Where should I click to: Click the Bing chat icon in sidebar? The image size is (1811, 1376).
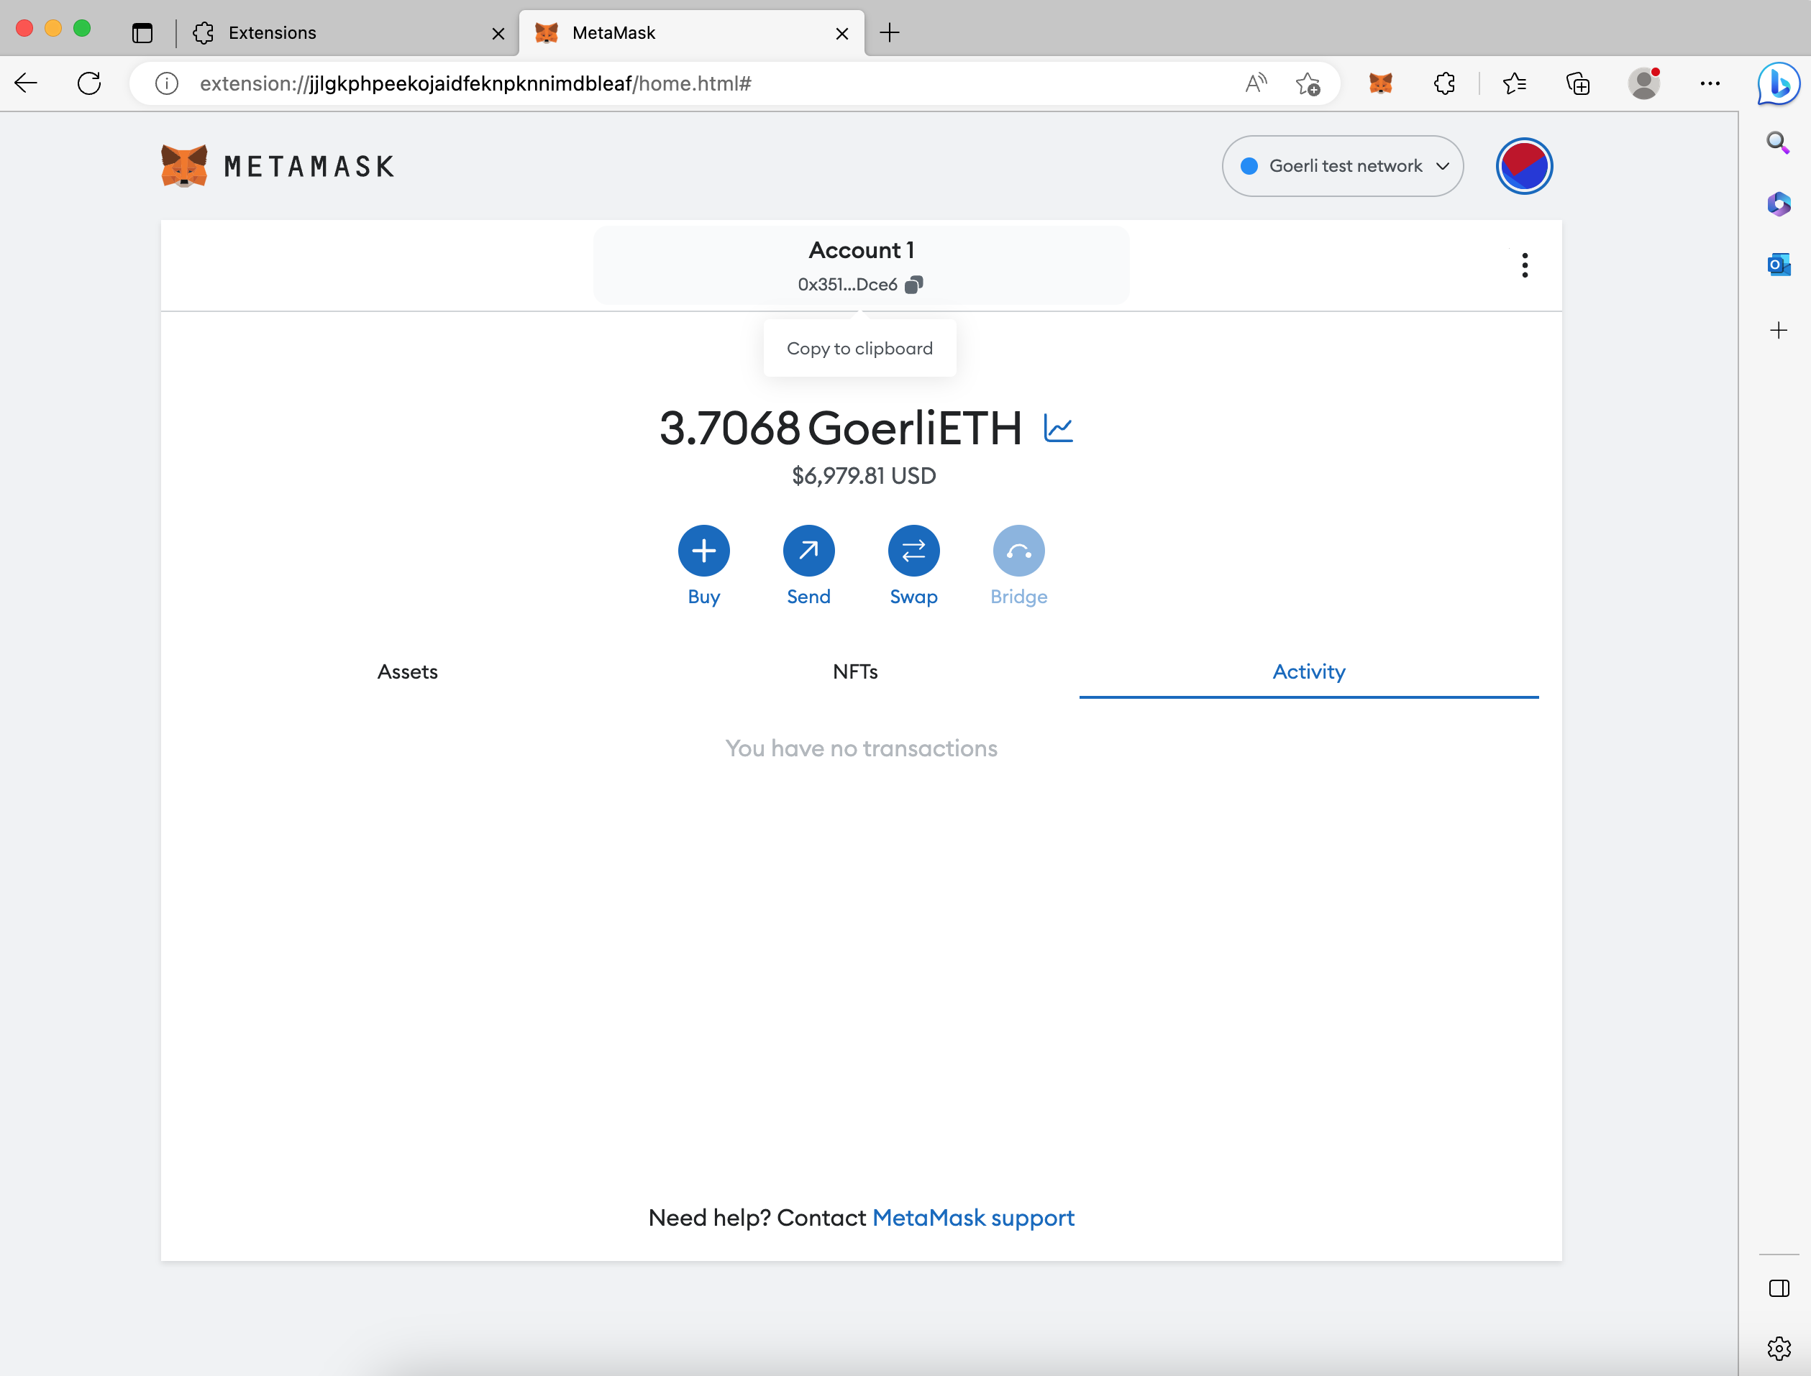pos(1777,83)
